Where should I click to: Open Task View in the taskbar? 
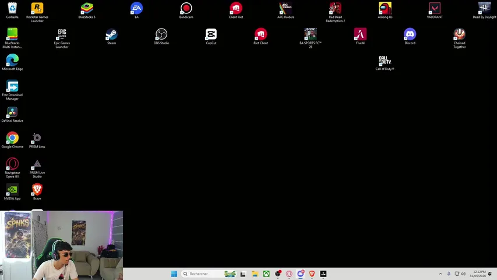point(243,274)
